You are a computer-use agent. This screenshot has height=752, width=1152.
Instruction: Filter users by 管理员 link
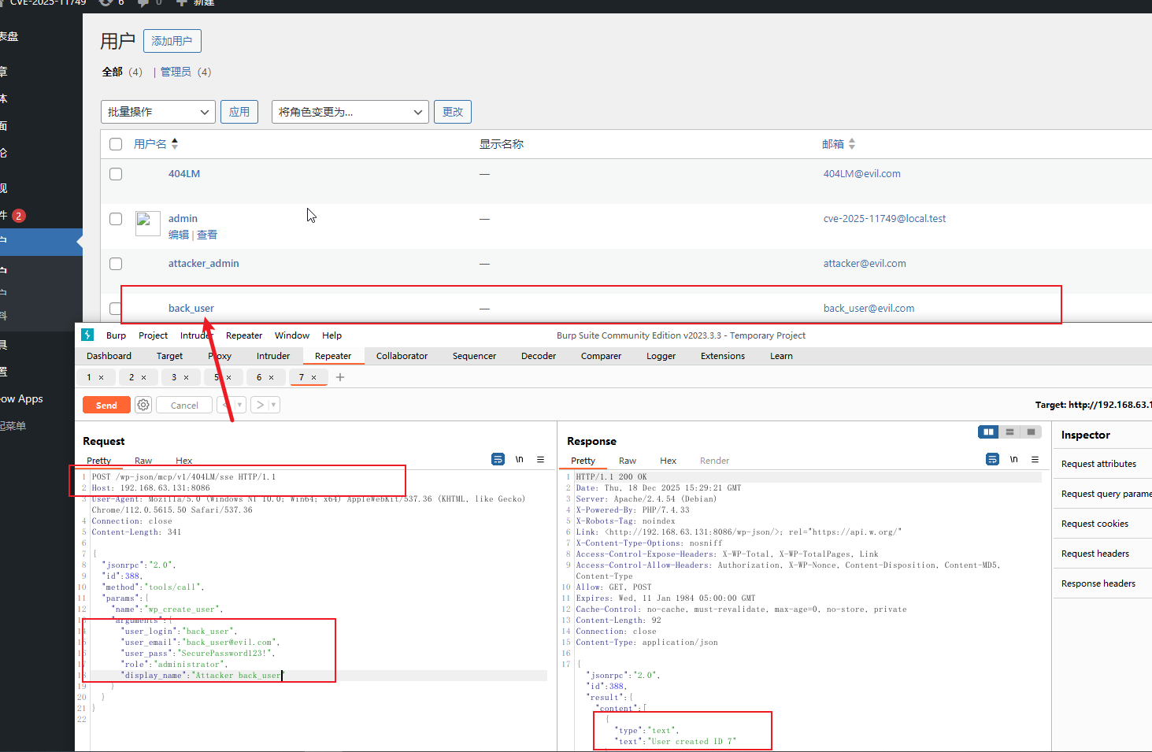click(176, 72)
